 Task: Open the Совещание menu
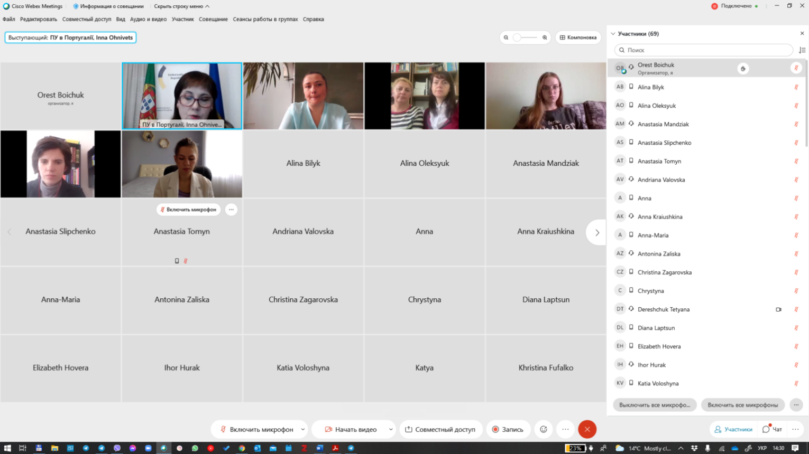[x=213, y=19]
